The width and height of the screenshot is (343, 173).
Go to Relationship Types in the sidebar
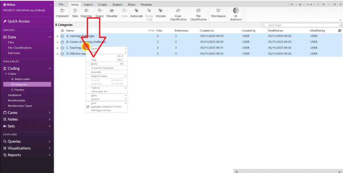20,106
